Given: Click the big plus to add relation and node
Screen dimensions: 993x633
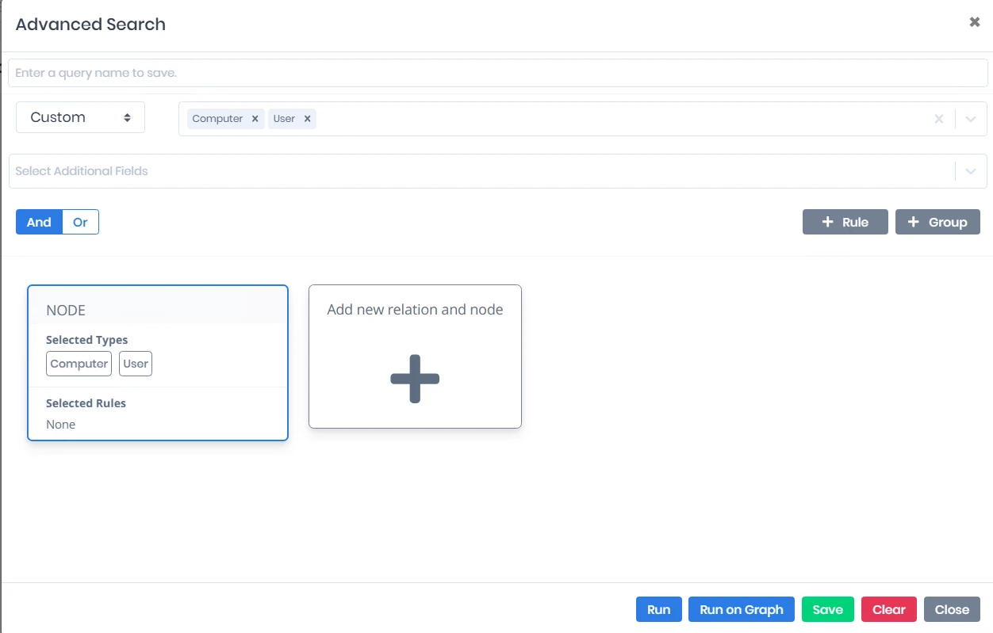Looking at the screenshot, I should [415, 379].
